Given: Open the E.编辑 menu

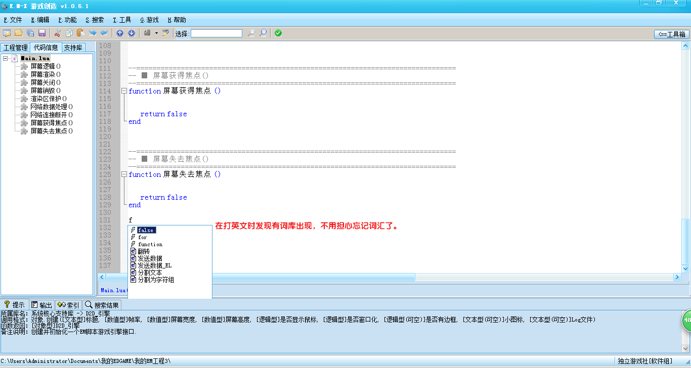Looking at the screenshot, I should (40, 20).
